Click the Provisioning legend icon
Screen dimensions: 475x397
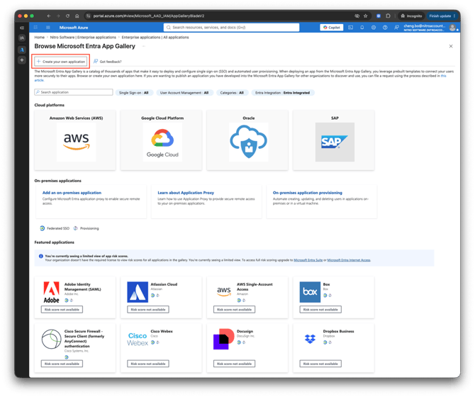pos(75,228)
